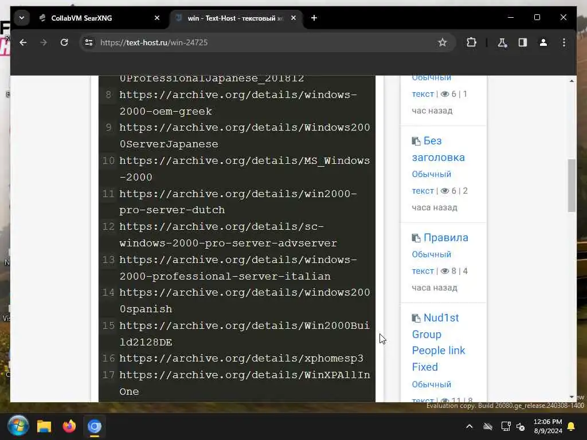Reload the text-host.ru page

click(x=64, y=42)
